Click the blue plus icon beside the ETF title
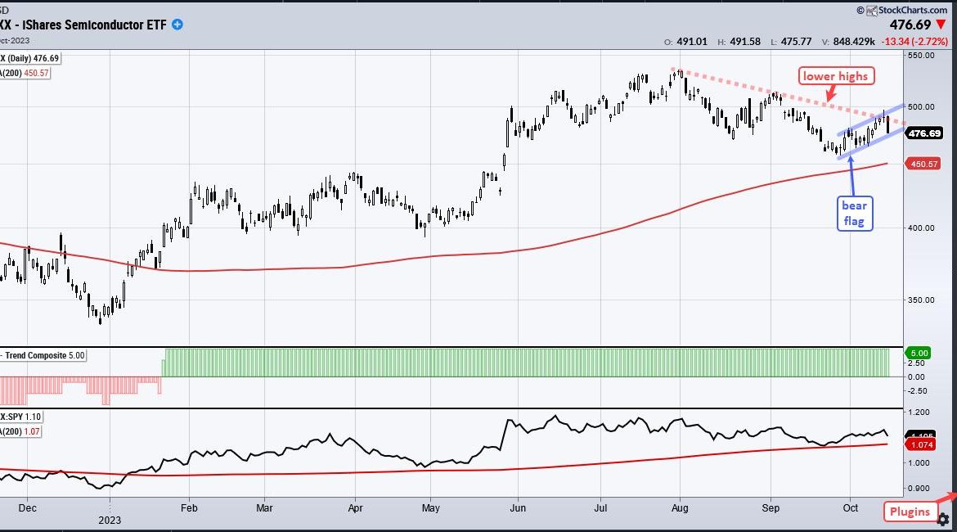The width and height of the screenshot is (957, 532). coord(177,25)
